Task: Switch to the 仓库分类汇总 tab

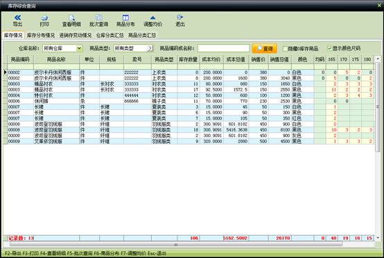Action: (x=110, y=35)
